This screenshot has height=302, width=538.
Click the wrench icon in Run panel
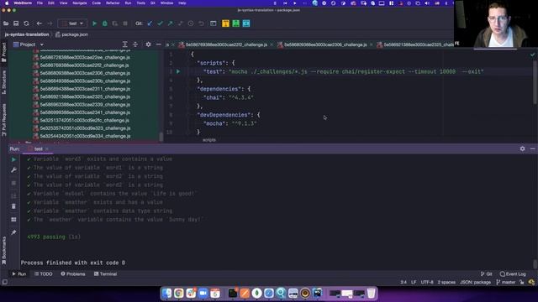[13, 169]
